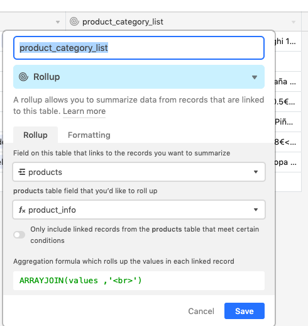Click the ARRAYJOIN aggregation formula box
Screen dimensions: 308x326
point(139,281)
